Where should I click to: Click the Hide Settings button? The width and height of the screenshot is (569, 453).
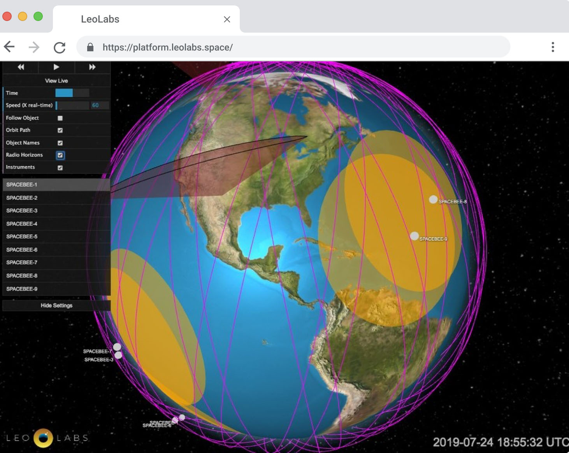[56, 305]
